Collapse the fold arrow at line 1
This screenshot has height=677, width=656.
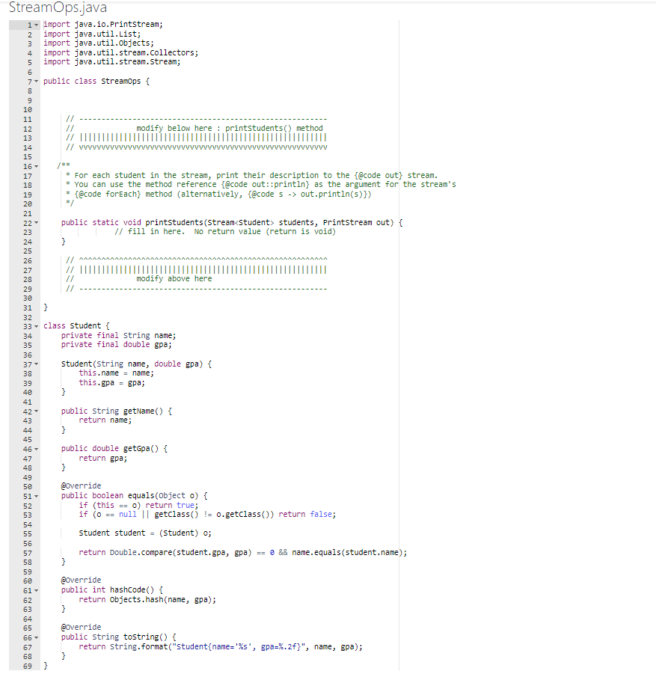(x=36, y=25)
